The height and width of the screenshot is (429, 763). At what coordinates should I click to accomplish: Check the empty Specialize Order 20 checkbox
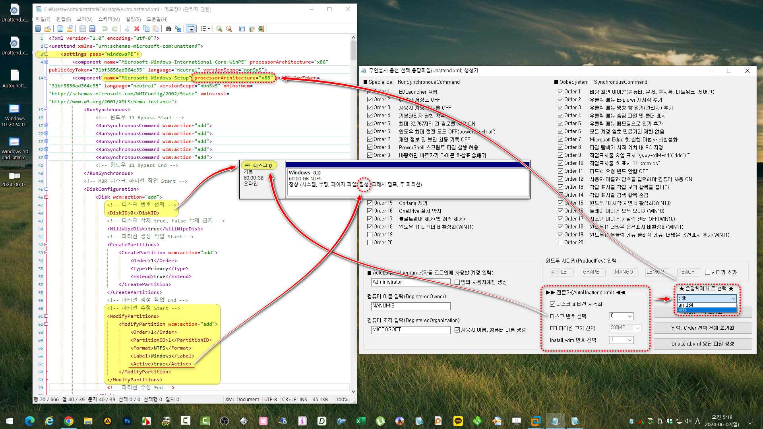pyautogui.click(x=370, y=243)
